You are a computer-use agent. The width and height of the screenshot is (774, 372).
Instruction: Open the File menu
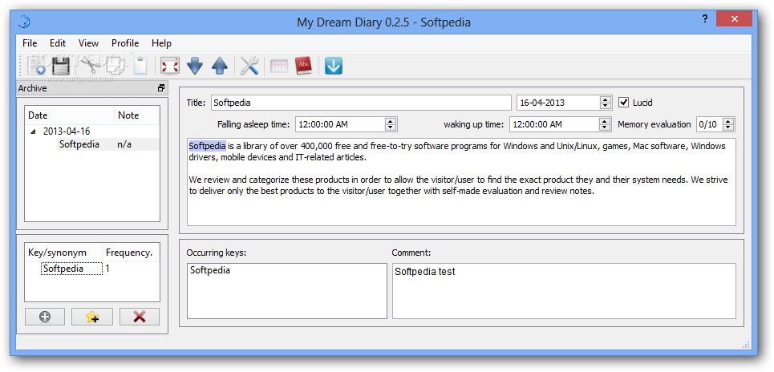(x=30, y=43)
